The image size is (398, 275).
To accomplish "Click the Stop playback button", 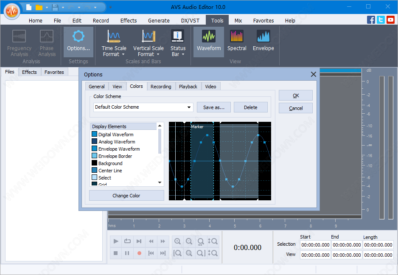I will [x=116, y=253].
